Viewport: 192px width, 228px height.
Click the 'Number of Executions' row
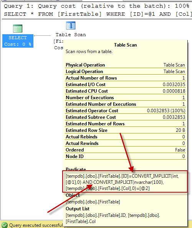(x=125, y=98)
